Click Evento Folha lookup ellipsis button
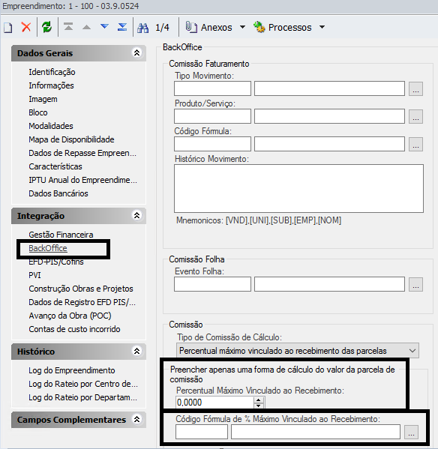 [x=415, y=284]
